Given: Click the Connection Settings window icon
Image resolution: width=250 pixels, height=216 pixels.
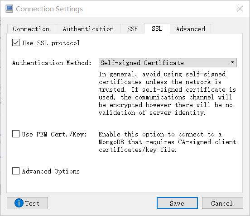Looking at the screenshot, I should coord(9,9).
